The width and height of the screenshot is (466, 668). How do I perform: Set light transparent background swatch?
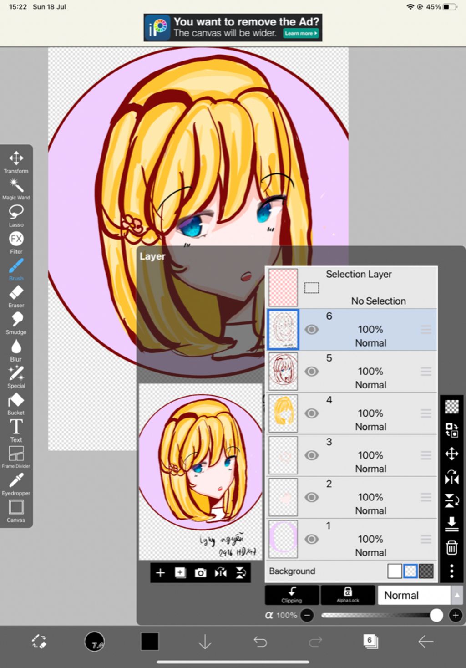tap(410, 571)
